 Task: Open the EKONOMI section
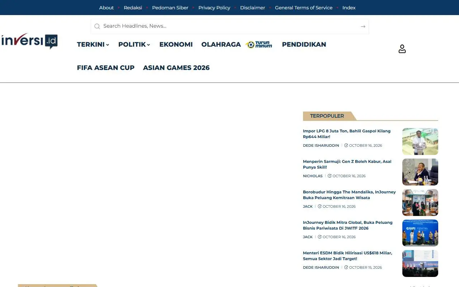pos(176,44)
